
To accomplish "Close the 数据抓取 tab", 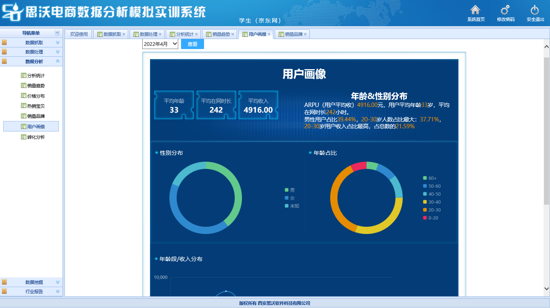I will [124, 35].
